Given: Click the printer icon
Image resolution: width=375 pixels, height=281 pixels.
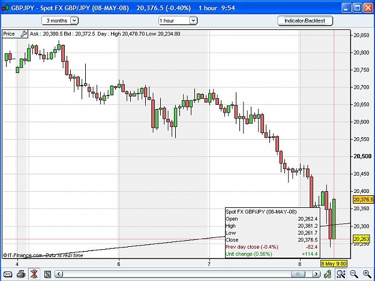Looking at the screenshot, I should point(21,274).
